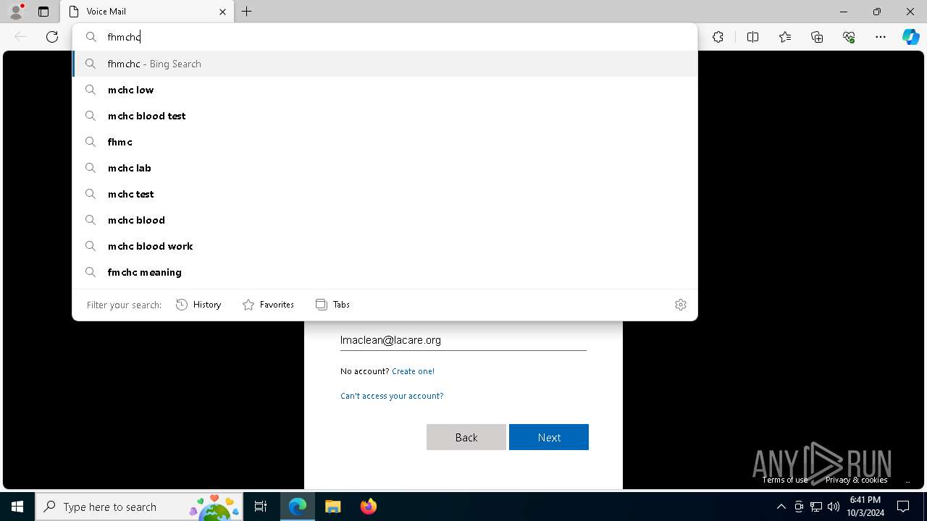Choose 'mchc blood work' suggestion

(385, 246)
